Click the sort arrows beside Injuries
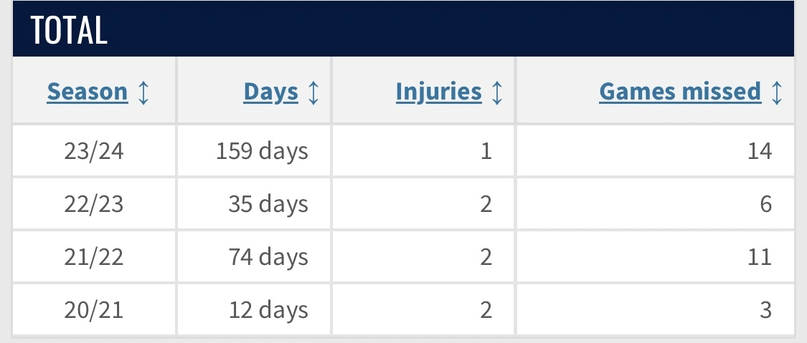 [x=496, y=92]
